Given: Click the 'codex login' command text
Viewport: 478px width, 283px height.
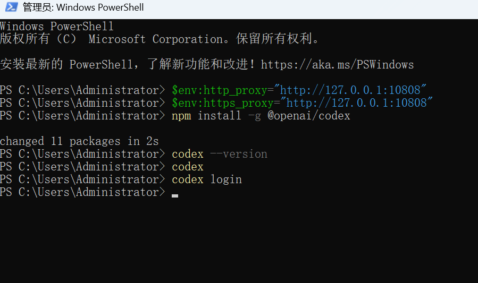Looking at the screenshot, I should 207,179.
